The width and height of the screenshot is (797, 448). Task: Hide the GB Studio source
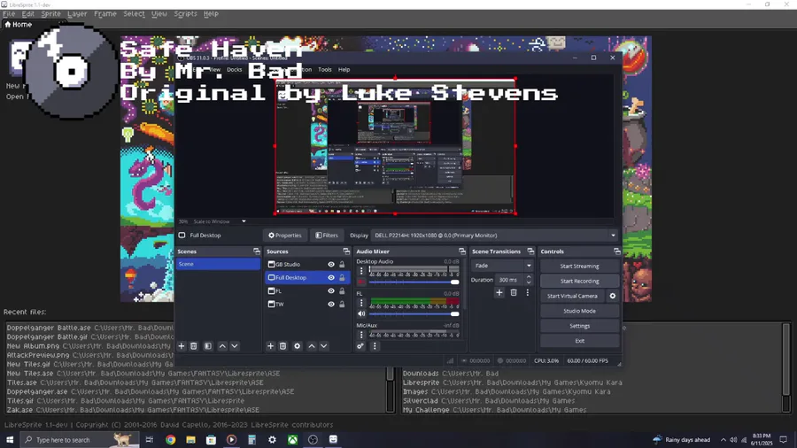331,265
